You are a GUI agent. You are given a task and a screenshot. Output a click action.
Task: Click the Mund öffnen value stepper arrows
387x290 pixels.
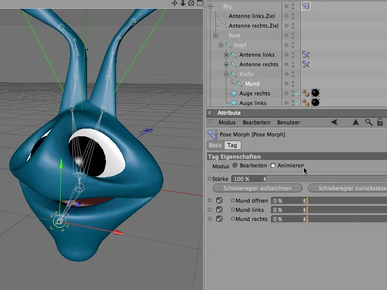click(x=304, y=201)
